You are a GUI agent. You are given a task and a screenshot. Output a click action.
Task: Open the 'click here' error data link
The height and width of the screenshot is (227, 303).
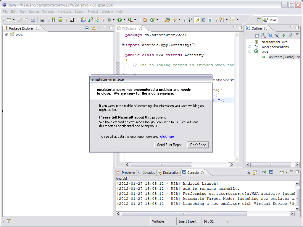[x=167, y=137]
